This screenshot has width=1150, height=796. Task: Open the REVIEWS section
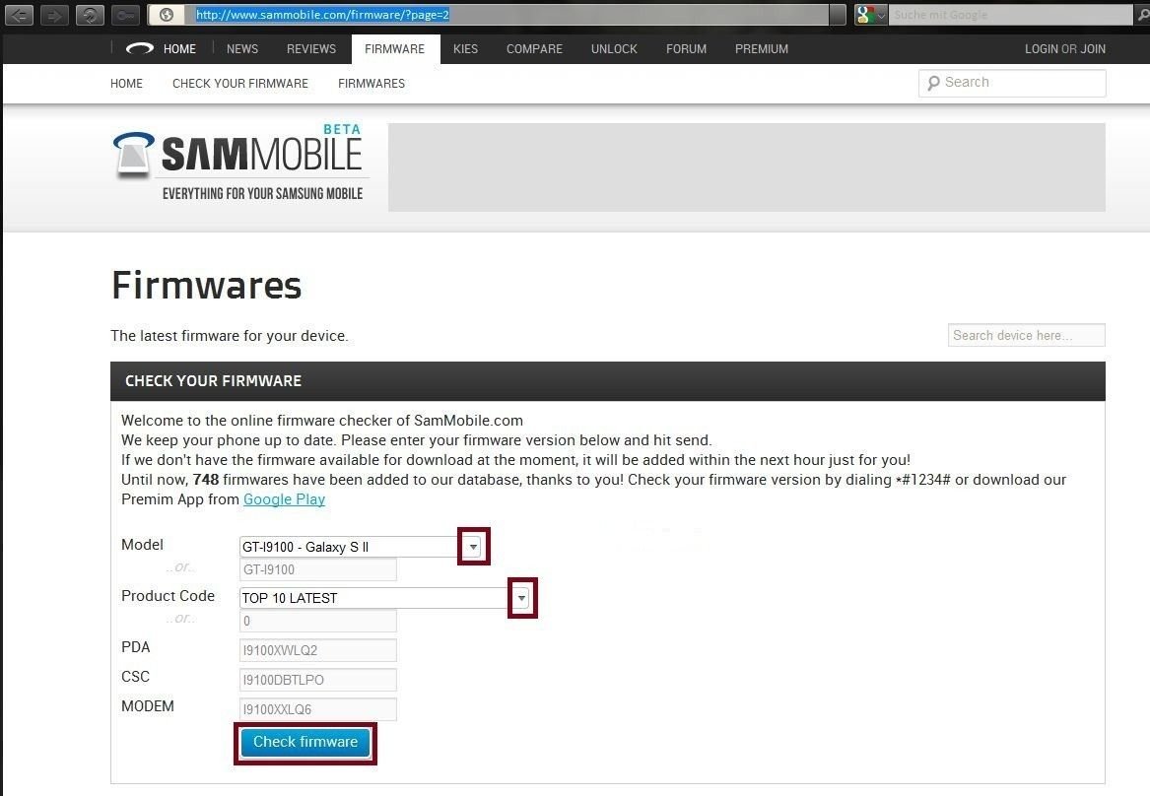coord(311,49)
